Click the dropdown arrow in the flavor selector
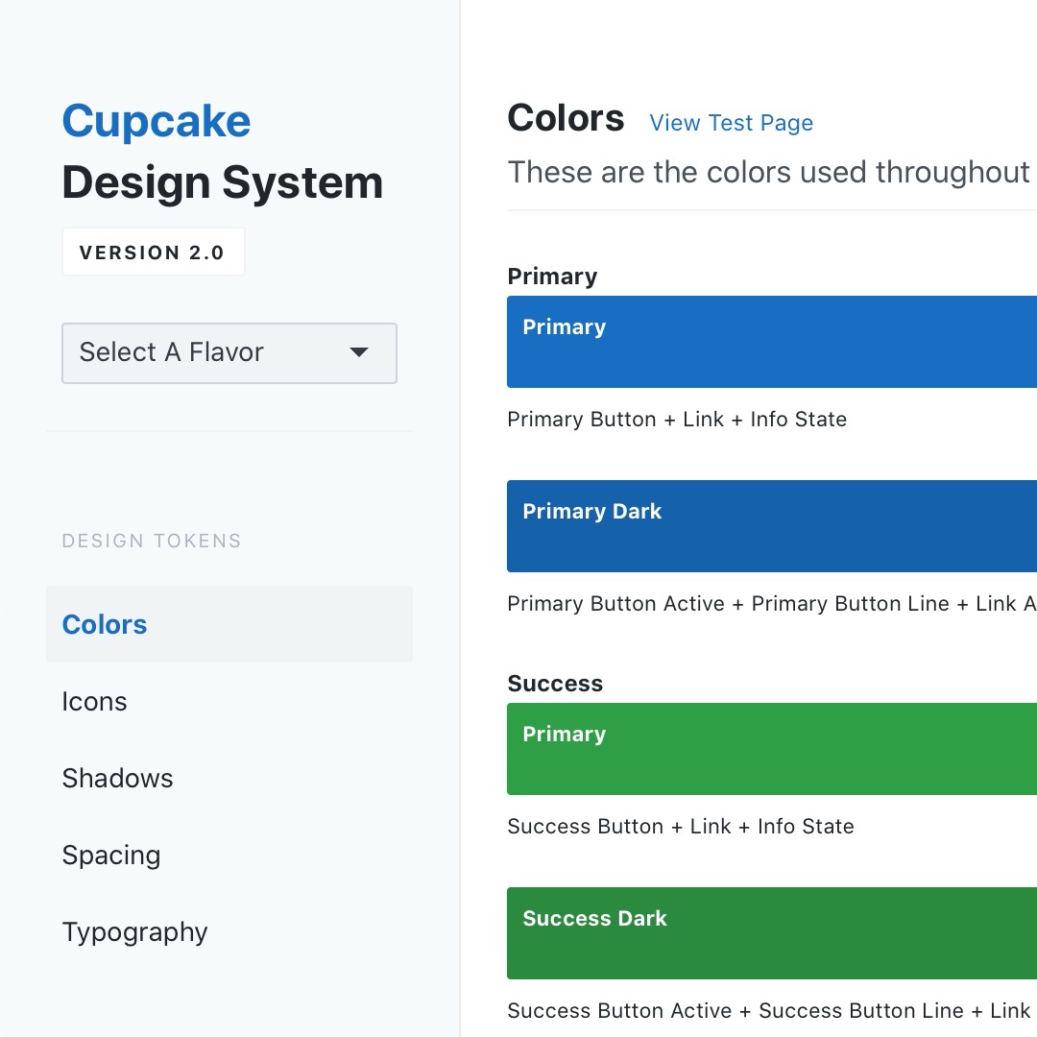1037x1037 pixels. point(359,352)
